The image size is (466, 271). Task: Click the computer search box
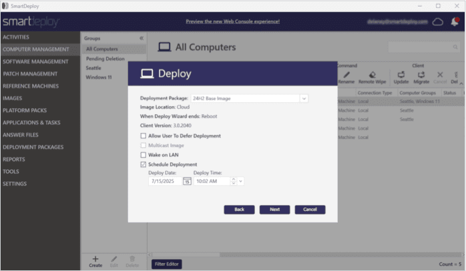click(424, 47)
